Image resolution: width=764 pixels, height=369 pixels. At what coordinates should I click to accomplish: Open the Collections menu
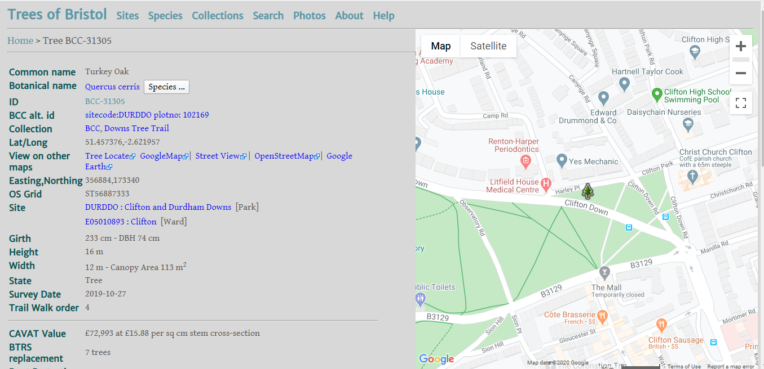[x=218, y=16]
